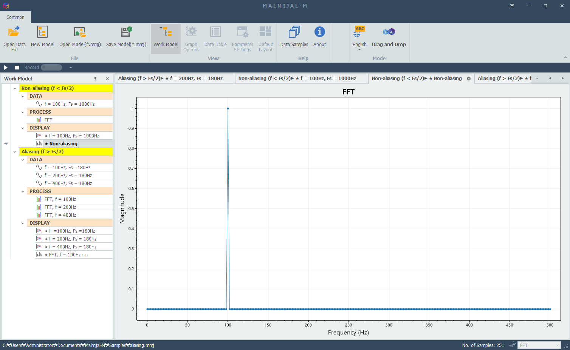Collapse PROCESS under the Non-aliasing group

coord(23,112)
